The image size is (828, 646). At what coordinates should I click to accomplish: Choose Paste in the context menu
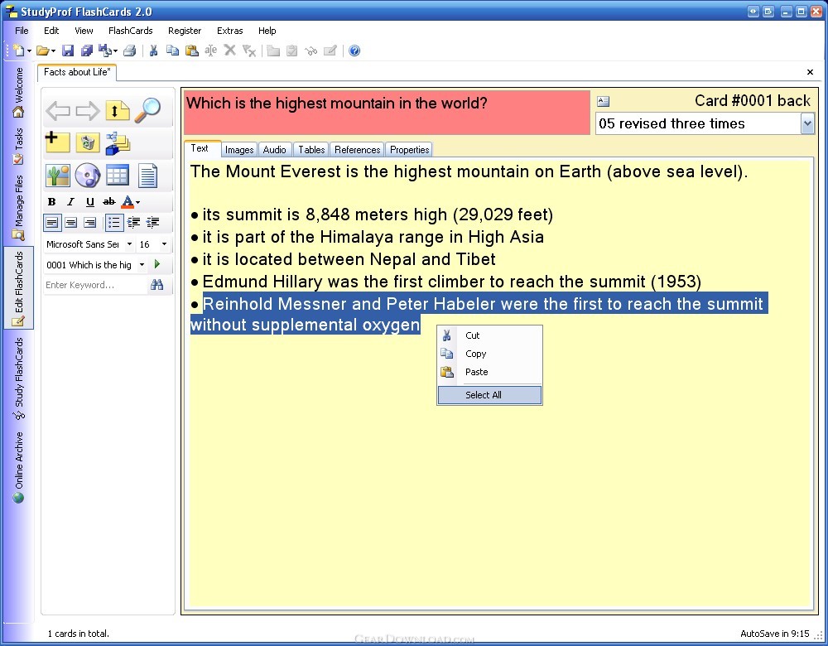pos(489,372)
